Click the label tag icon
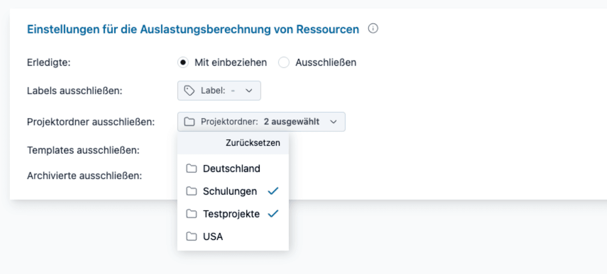Viewport: 607px width, 274px height. (189, 90)
